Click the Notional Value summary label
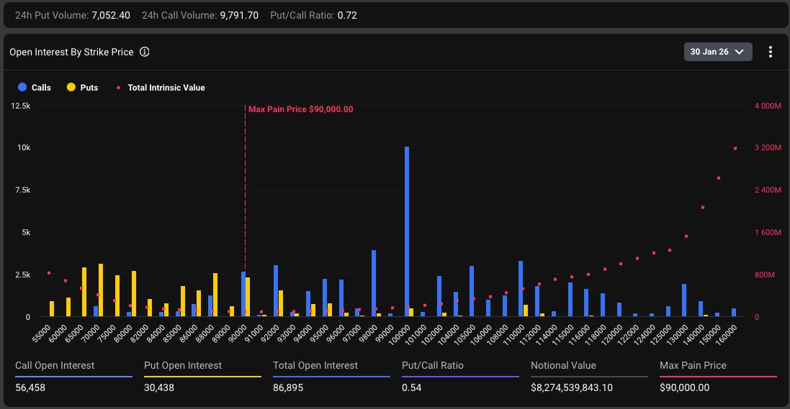Viewport: 790px width, 409px height. pyautogui.click(x=563, y=365)
